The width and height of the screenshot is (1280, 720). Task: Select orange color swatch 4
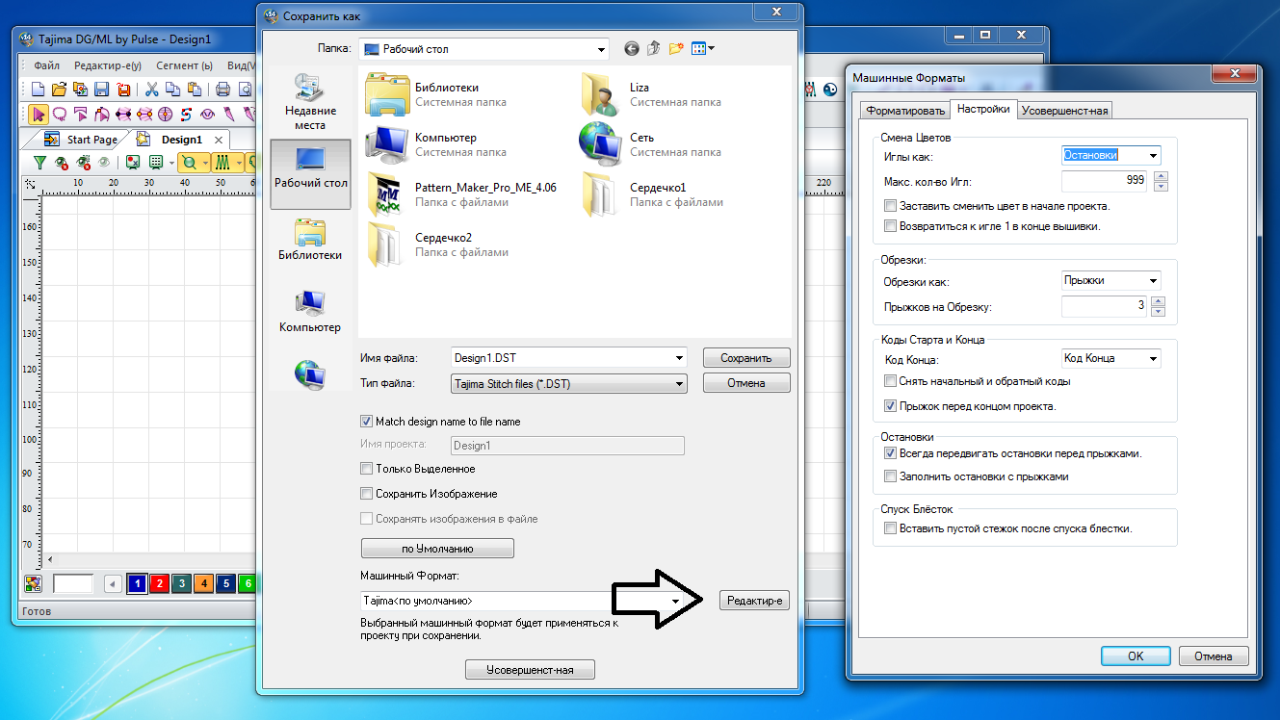pos(203,583)
